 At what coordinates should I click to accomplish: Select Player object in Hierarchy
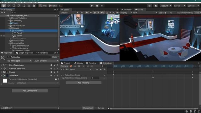pos(15,23)
